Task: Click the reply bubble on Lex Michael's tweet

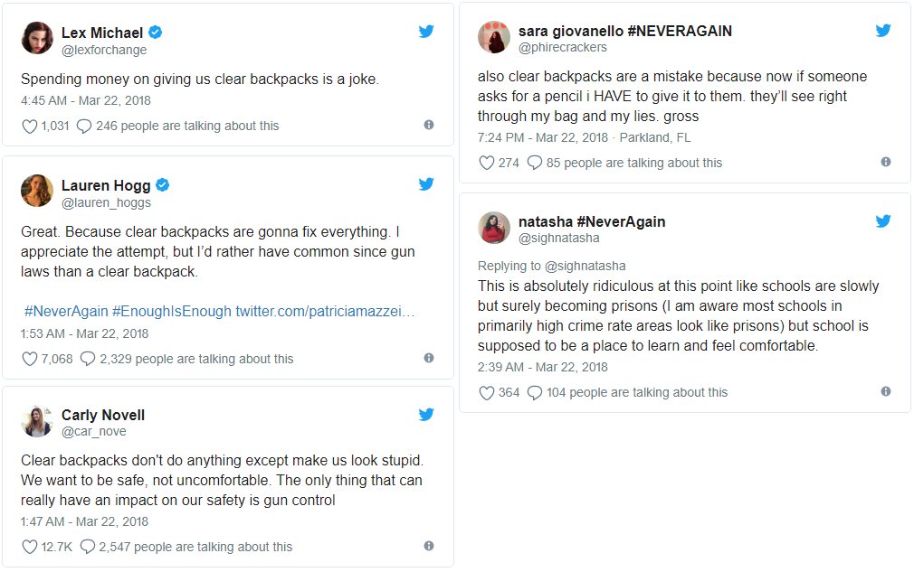Action: click(x=84, y=127)
